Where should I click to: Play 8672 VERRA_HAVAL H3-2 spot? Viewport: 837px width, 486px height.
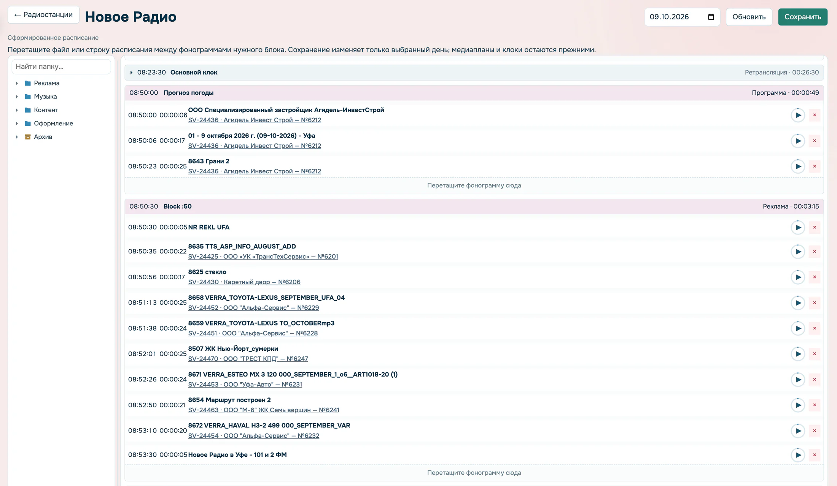[x=798, y=431]
